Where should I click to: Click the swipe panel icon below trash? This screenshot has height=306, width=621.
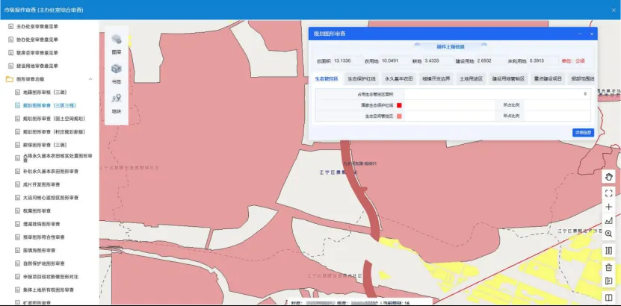tap(609, 281)
